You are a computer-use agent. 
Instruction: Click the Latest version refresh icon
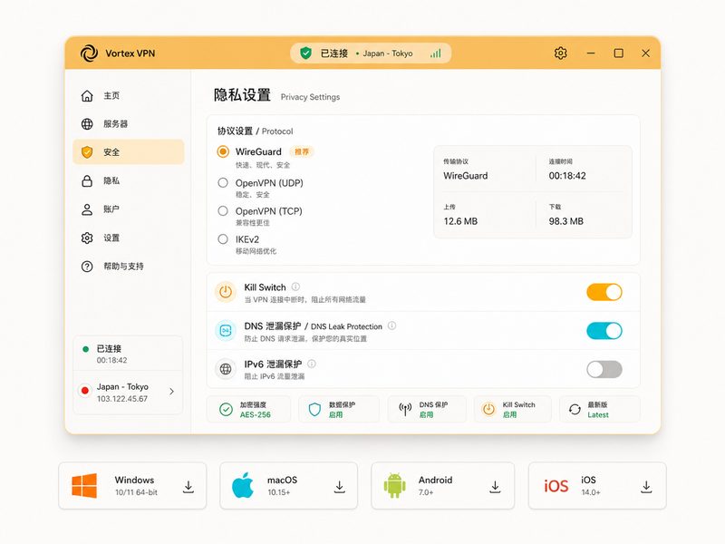(x=575, y=410)
